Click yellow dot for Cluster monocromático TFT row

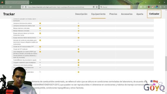(x=40, y=47)
